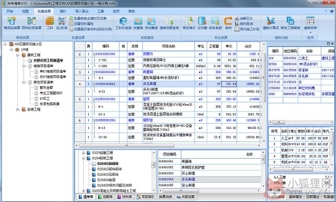Switch to the 帮助 ribbon tab
The image size is (336, 202).
tap(132, 11)
